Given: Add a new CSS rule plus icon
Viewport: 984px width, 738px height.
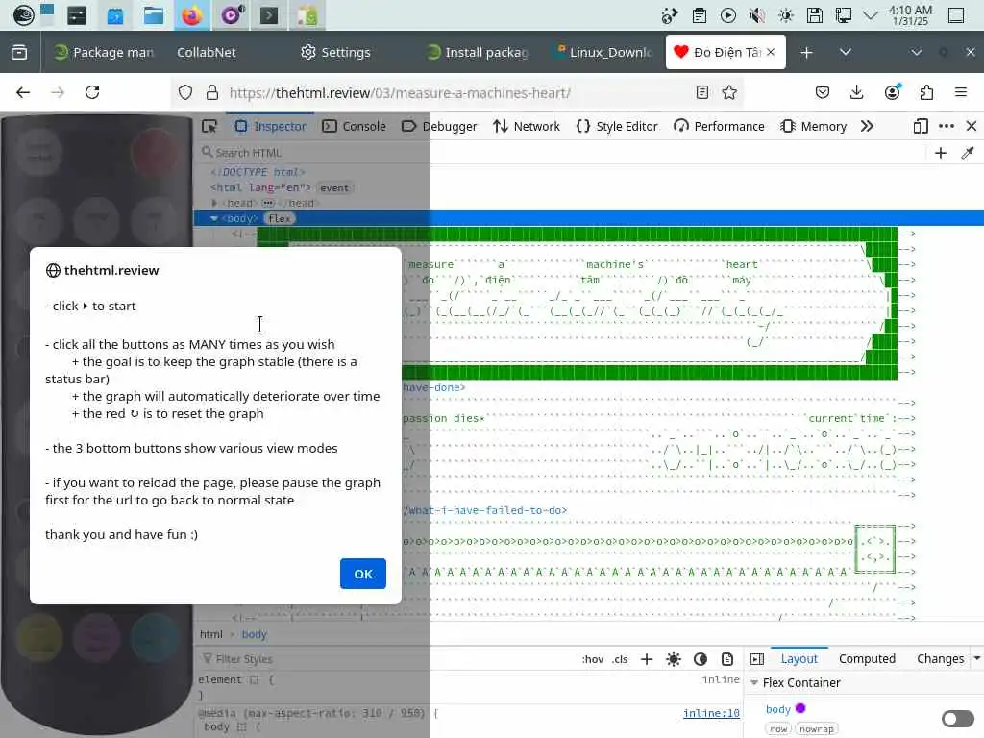Looking at the screenshot, I should (x=647, y=659).
